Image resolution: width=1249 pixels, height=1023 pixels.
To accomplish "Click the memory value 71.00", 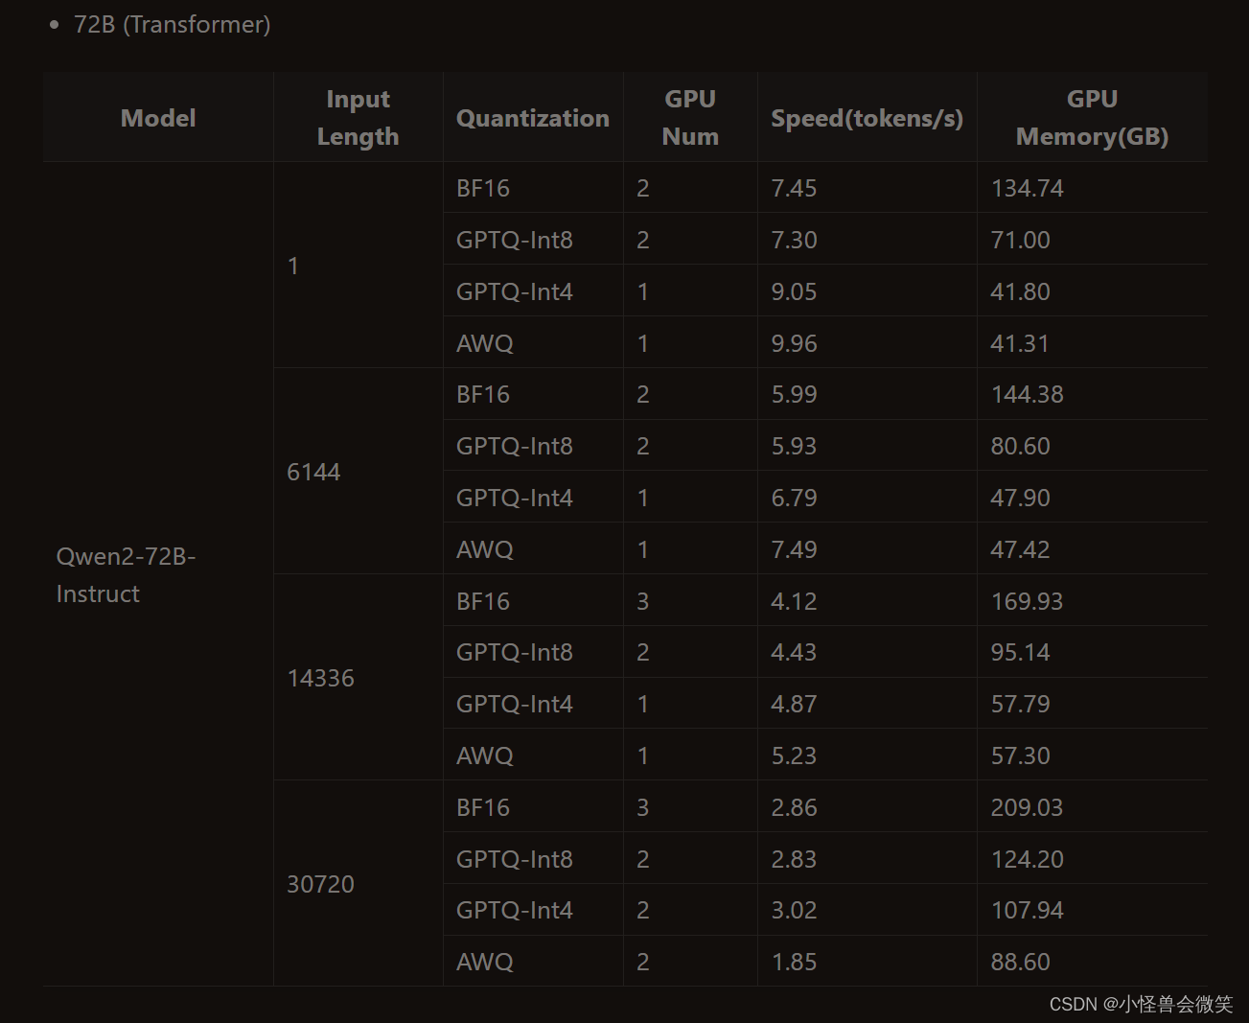I will coord(1020,240).
